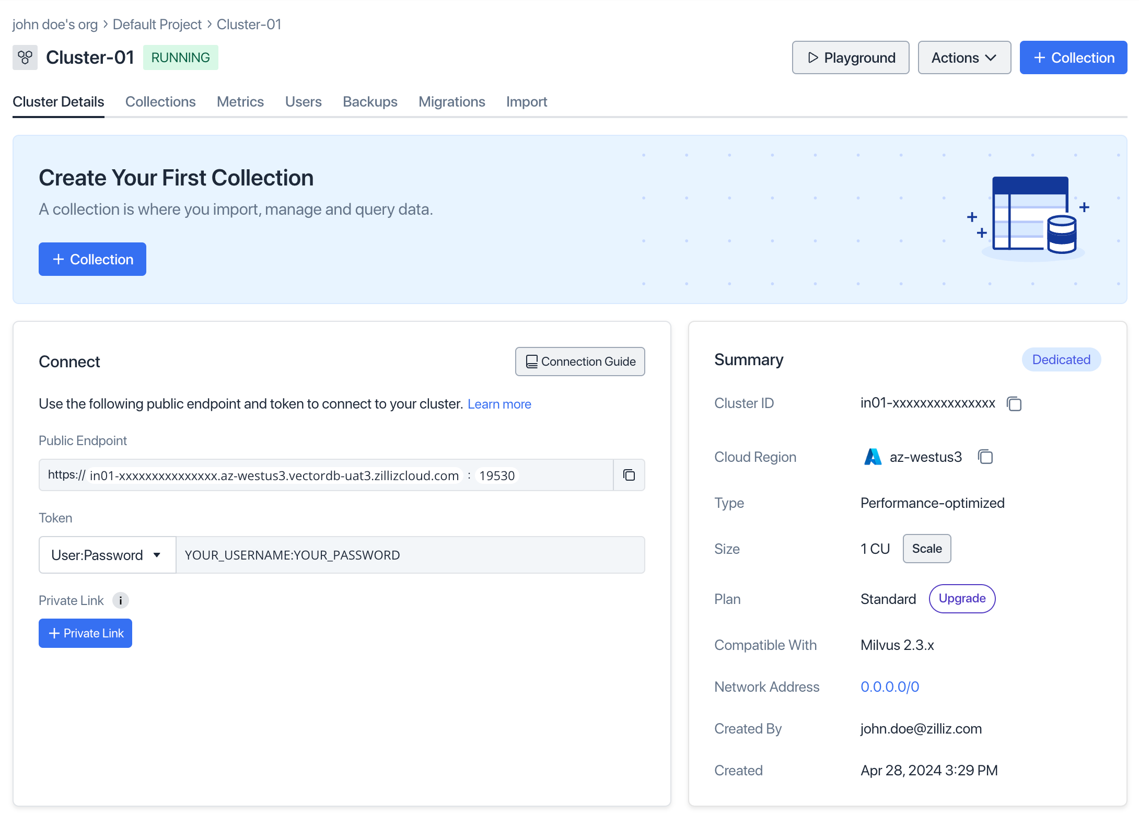Click the Collections tab icon area
Viewport: 1139px width, 814px height.
[x=159, y=101]
